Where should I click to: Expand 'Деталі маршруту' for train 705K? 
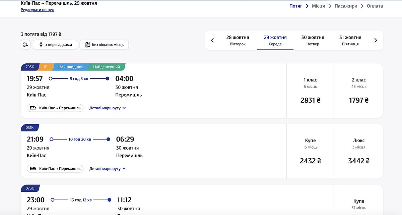tap(107, 108)
